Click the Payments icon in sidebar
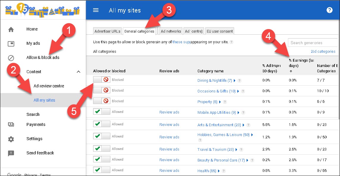Viewport: 340px width, 176px height. (x=11, y=125)
